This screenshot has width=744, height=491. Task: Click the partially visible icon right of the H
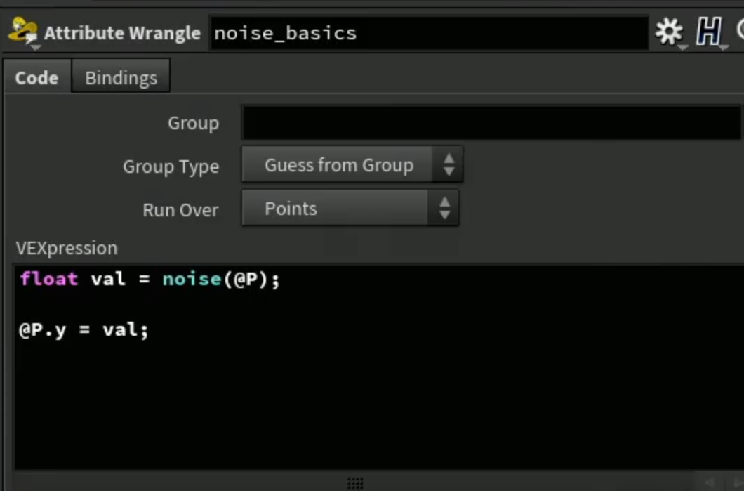tap(740, 30)
